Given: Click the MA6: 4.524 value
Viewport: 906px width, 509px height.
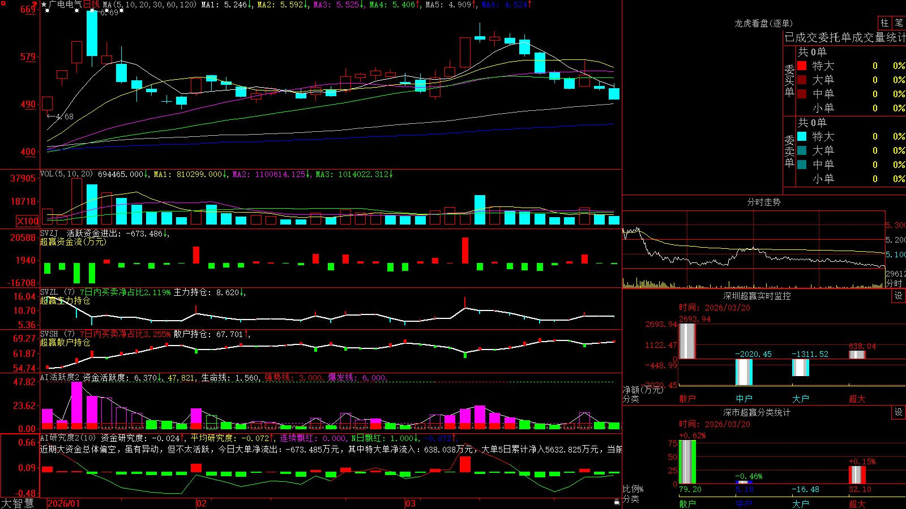Looking at the screenshot, I should [x=506, y=5].
